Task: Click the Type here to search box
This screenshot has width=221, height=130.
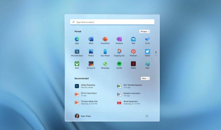Action: coord(112,22)
